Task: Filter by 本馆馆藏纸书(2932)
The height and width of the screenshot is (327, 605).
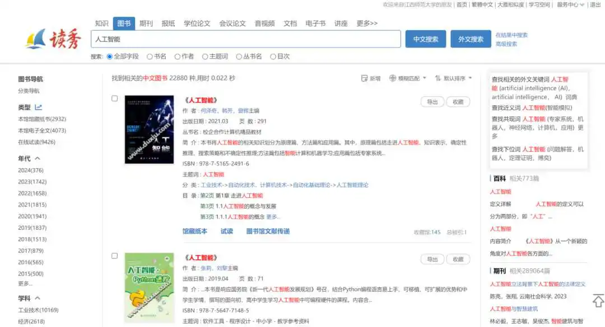Action: pyautogui.click(x=42, y=119)
